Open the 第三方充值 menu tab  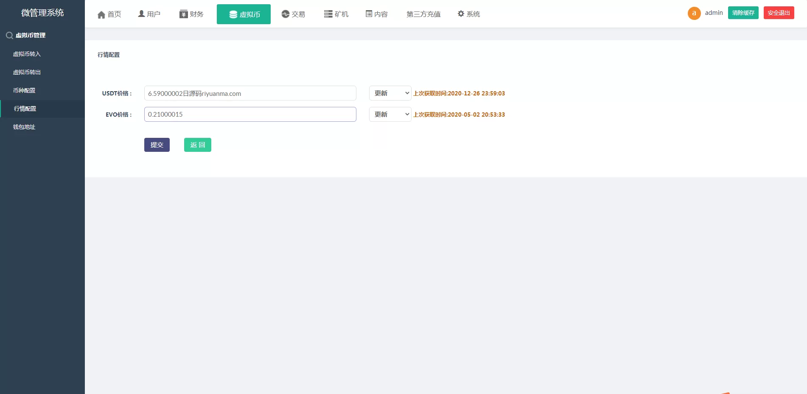point(423,14)
